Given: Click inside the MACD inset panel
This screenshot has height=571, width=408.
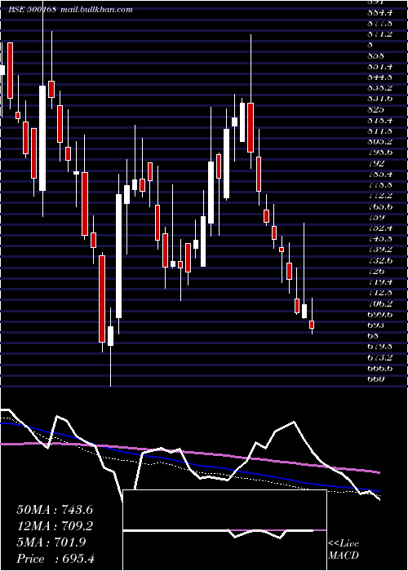Looking at the screenshot, I should point(224,530).
